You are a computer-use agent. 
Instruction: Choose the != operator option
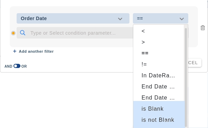tap(159, 64)
